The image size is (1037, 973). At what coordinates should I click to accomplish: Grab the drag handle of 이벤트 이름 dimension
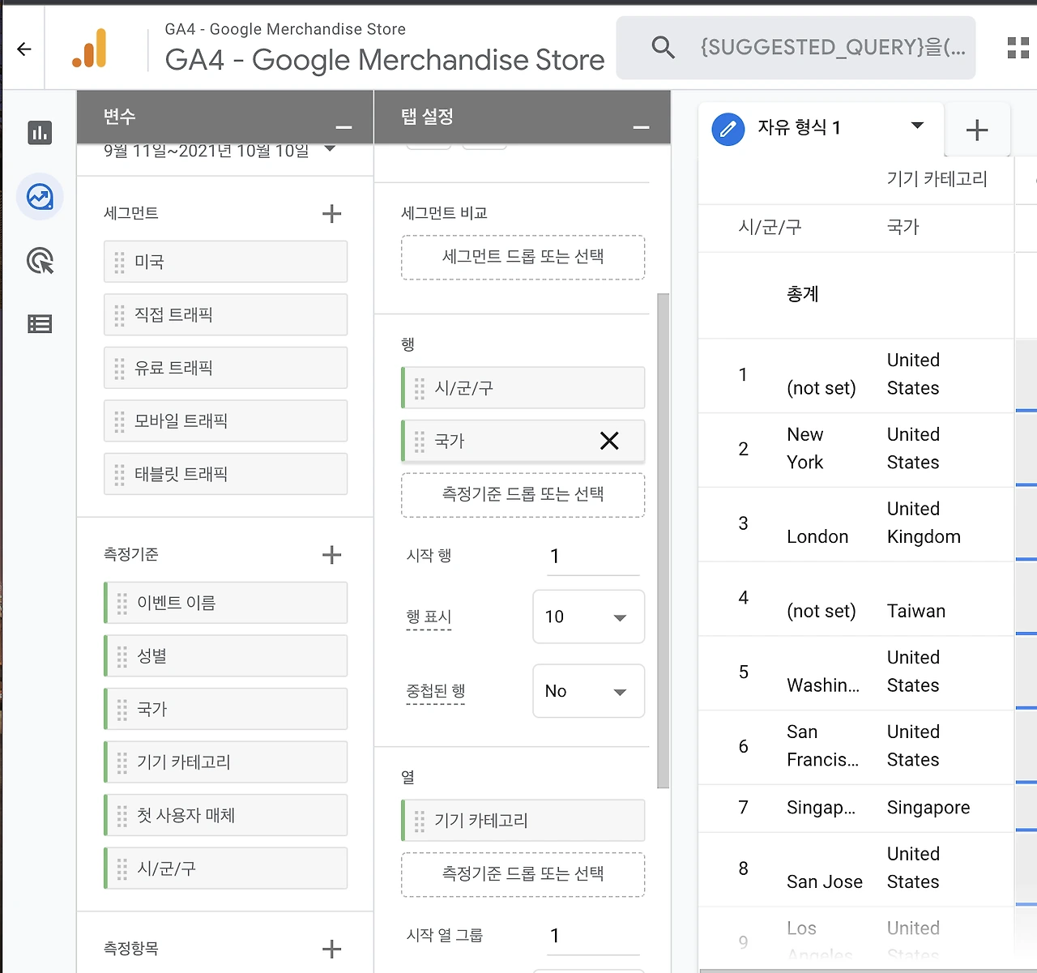[122, 604]
